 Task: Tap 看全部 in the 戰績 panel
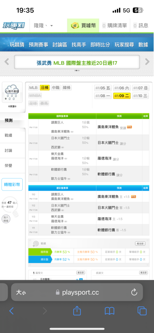(140, 243)
